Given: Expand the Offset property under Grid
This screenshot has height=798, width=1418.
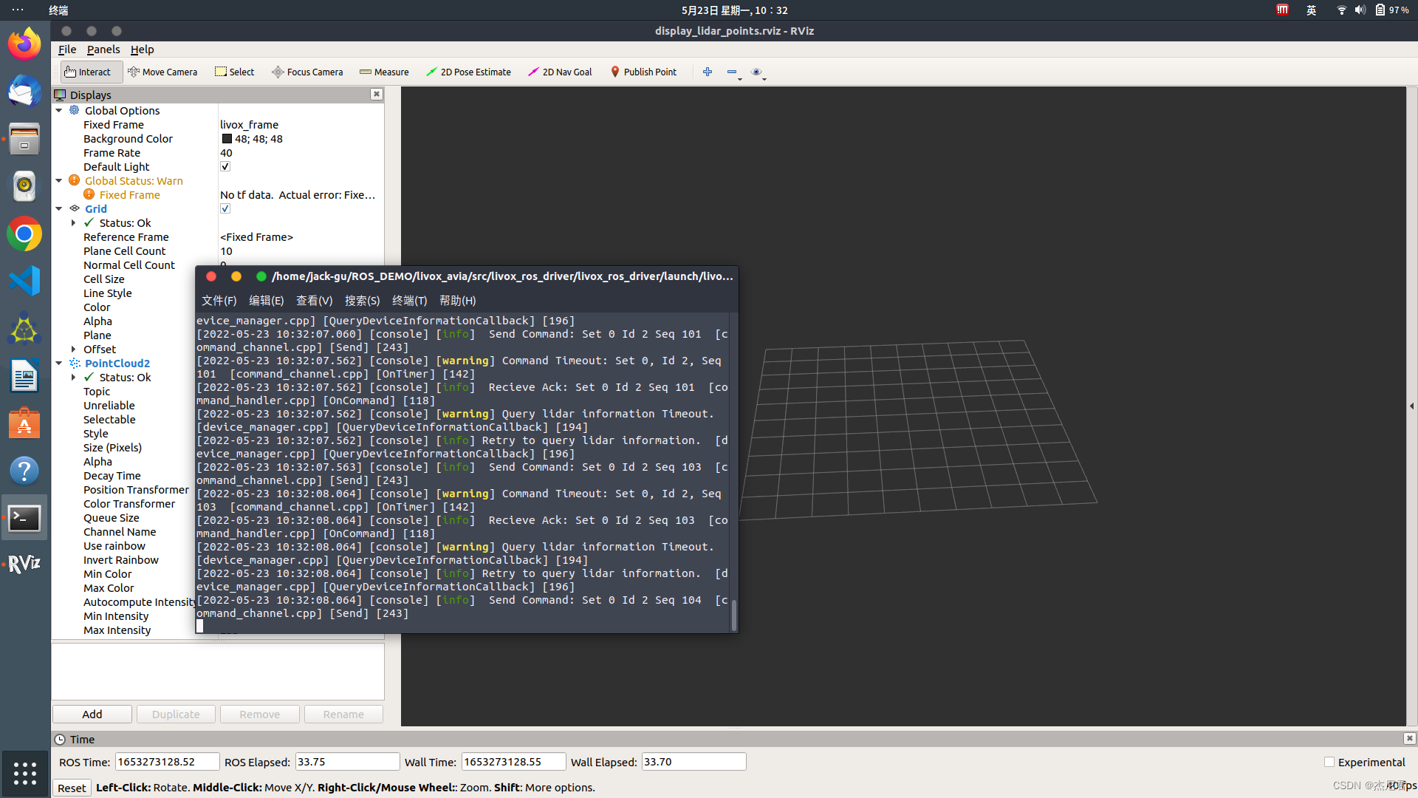Looking at the screenshot, I should pyautogui.click(x=74, y=349).
